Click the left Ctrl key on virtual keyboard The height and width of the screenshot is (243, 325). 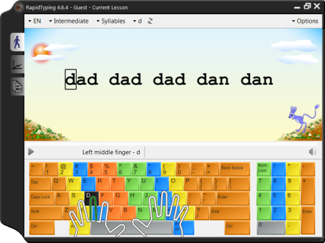(42, 228)
